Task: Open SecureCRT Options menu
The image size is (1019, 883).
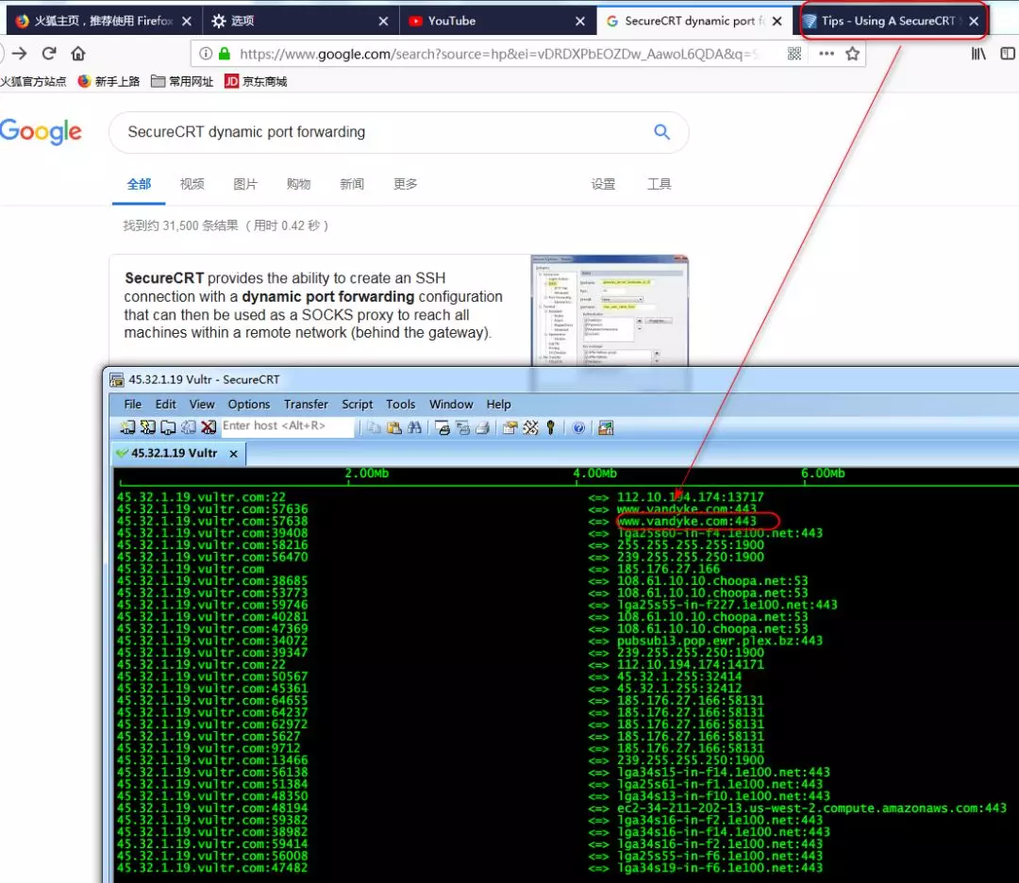Action: click(249, 404)
